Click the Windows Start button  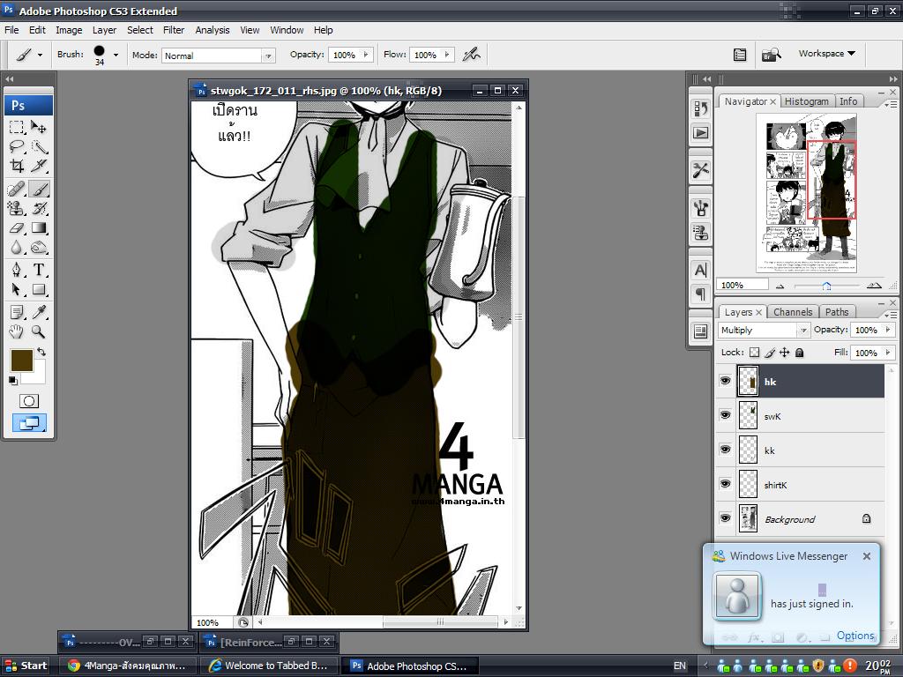26,666
